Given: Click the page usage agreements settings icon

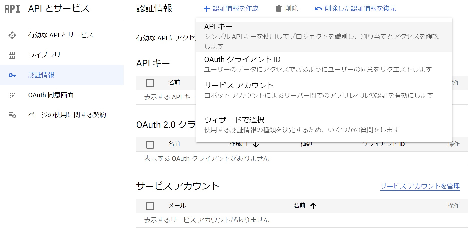Looking at the screenshot, I should point(12,115).
